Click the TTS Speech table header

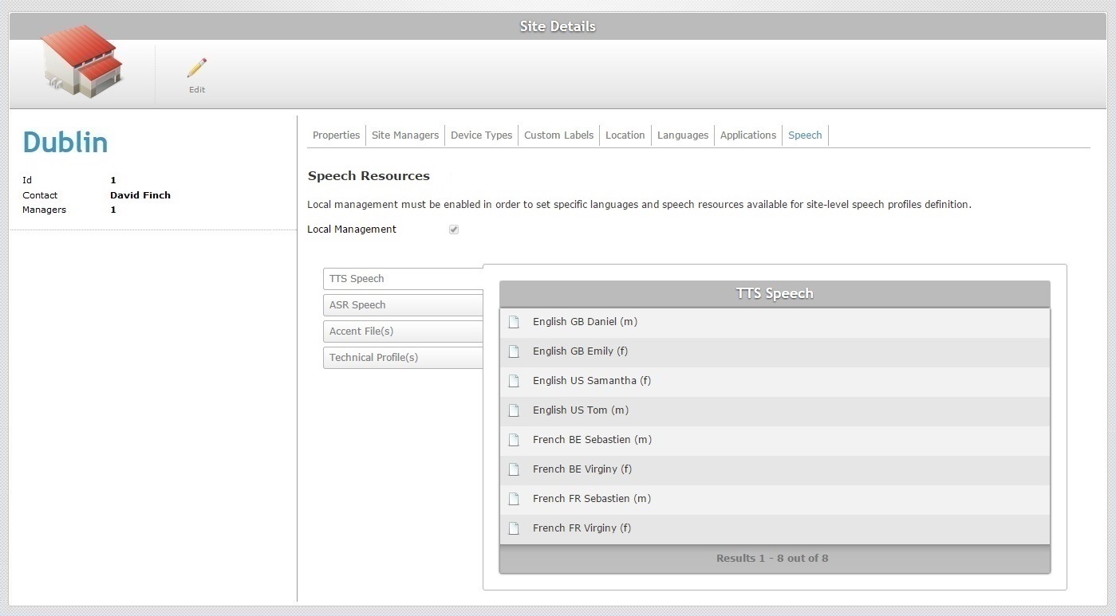pyautogui.click(x=775, y=293)
